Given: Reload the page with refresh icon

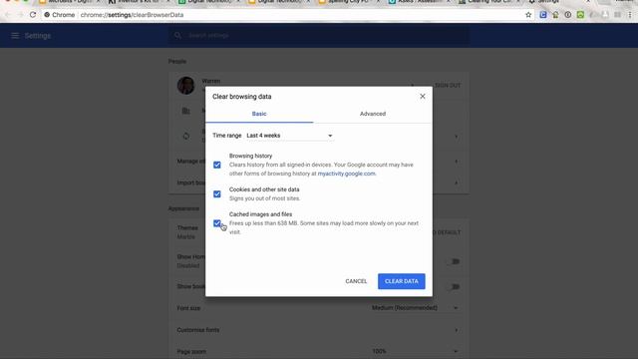Looking at the screenshot, I should click(x=33, y=15).
